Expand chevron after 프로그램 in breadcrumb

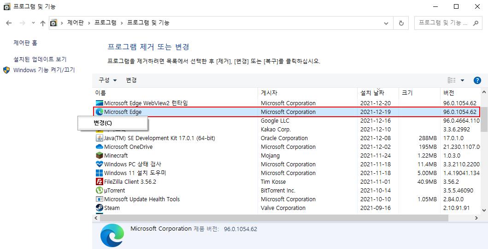point(122,23)
